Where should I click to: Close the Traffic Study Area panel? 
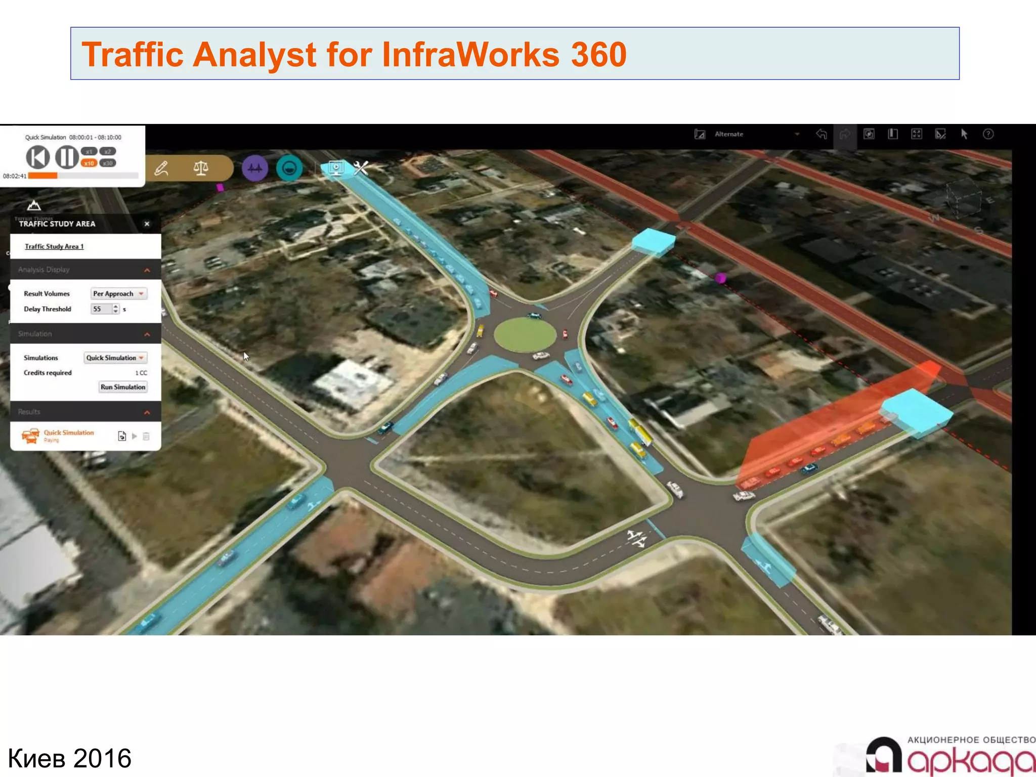[147, 224]
